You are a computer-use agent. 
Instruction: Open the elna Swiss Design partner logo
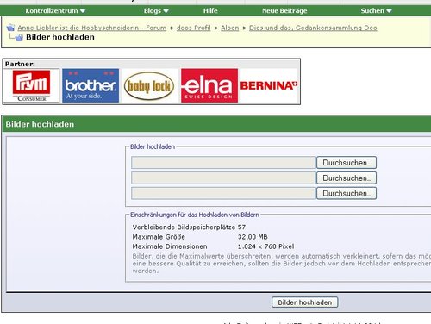(x=209, y=85)
